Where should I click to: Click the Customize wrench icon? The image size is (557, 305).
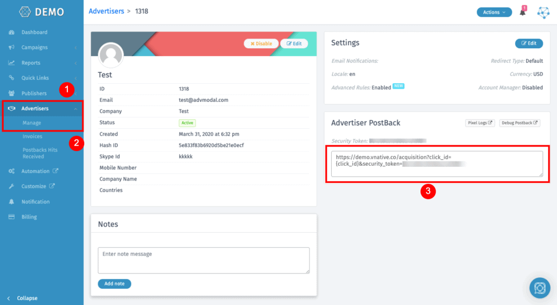point(11,186)
